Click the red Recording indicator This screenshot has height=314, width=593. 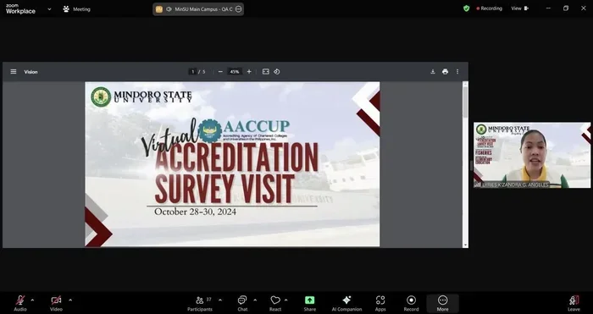(490, 8)
